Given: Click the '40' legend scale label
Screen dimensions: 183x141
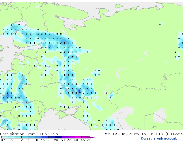Looking at the screenshot, I should (76, 140).
